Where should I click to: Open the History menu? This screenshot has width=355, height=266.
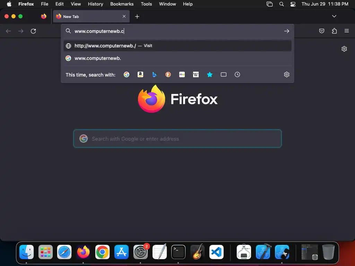pyautogui.click(x=95, y=4)
